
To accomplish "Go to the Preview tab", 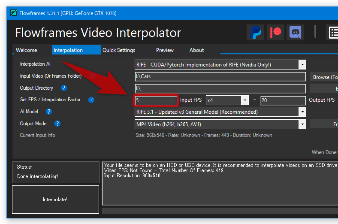I will click(x=165, y=50).
